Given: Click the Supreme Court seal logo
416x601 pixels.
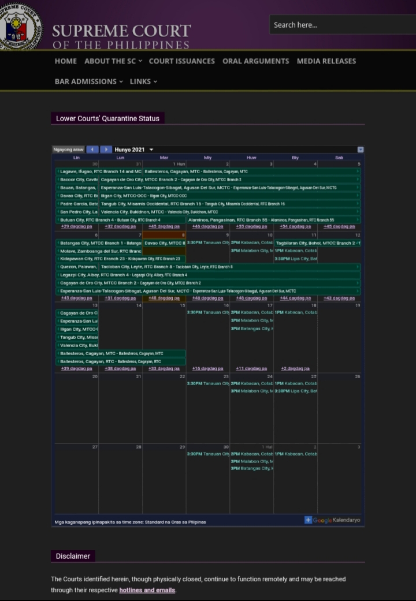Looking at the screenshot, I should click(20, 26).
